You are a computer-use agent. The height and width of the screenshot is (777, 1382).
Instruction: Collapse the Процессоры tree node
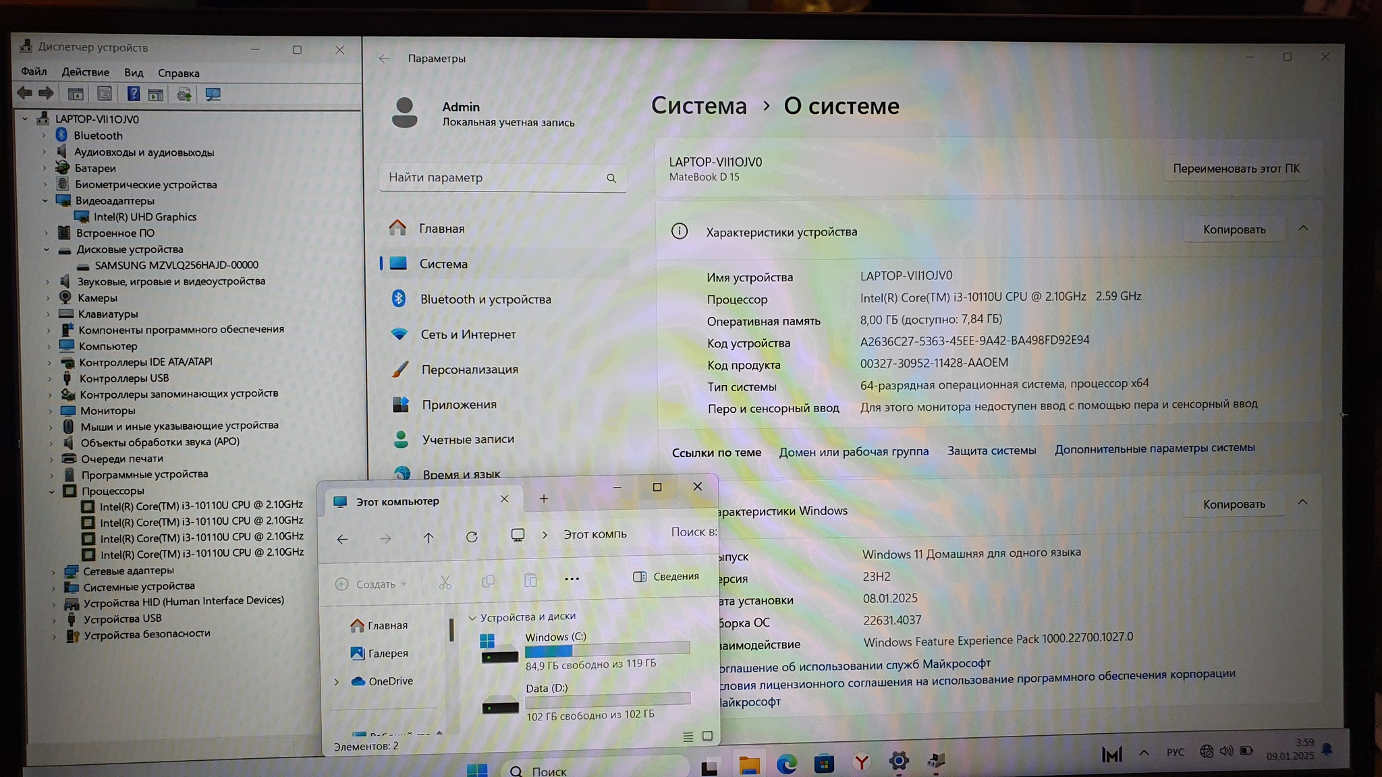tap(51, 492)
